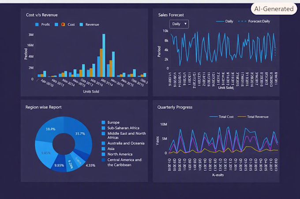Click the Total Cost legend entry

[x=221, y=117]
